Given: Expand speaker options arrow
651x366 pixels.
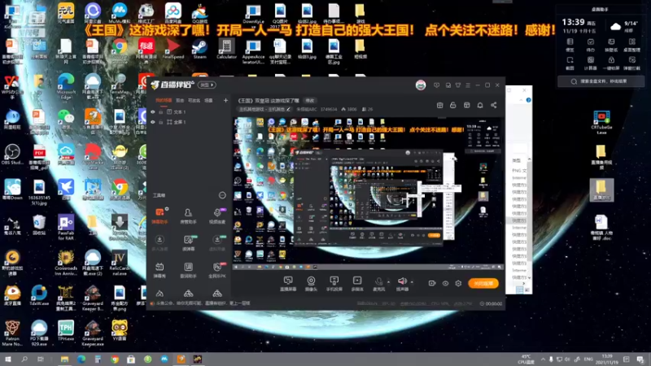Looking at the screenshot, I should tap(412, 282).
